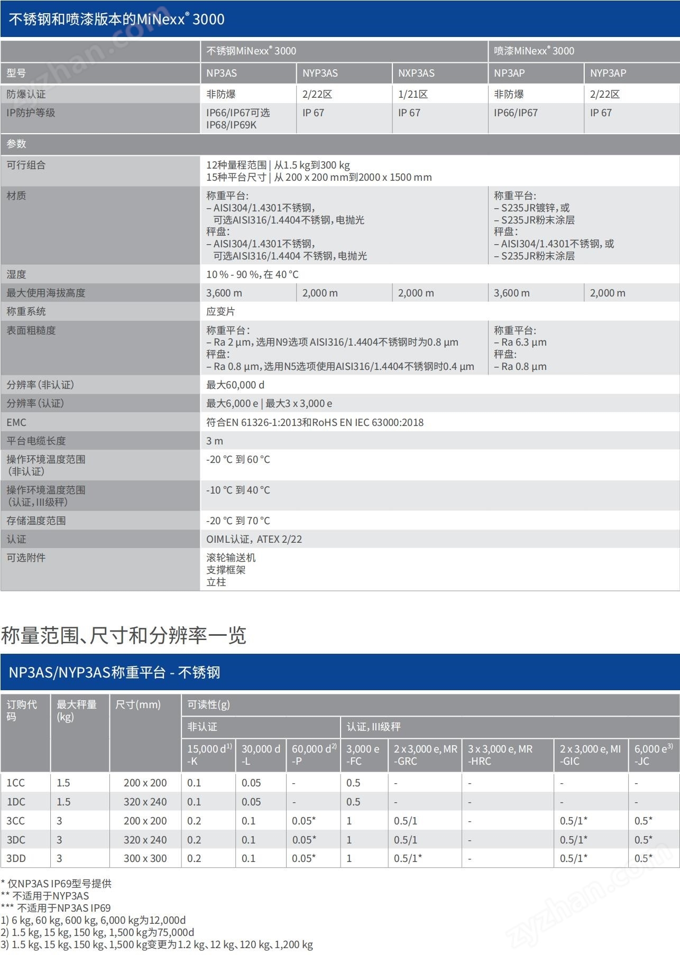Click model cell NP3AP
680x955 pixels.
(536, 73)
